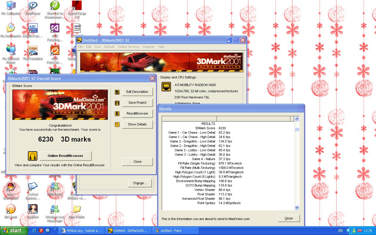The width and height of the screenshot is (376, 235).
Task: Open the Help menu
Action: pos(161,47)
